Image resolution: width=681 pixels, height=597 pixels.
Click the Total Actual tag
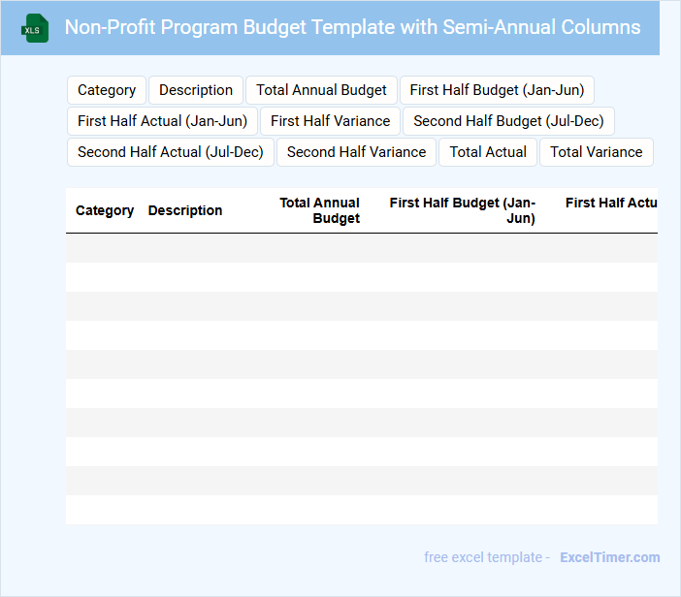[x=488, y=152]
